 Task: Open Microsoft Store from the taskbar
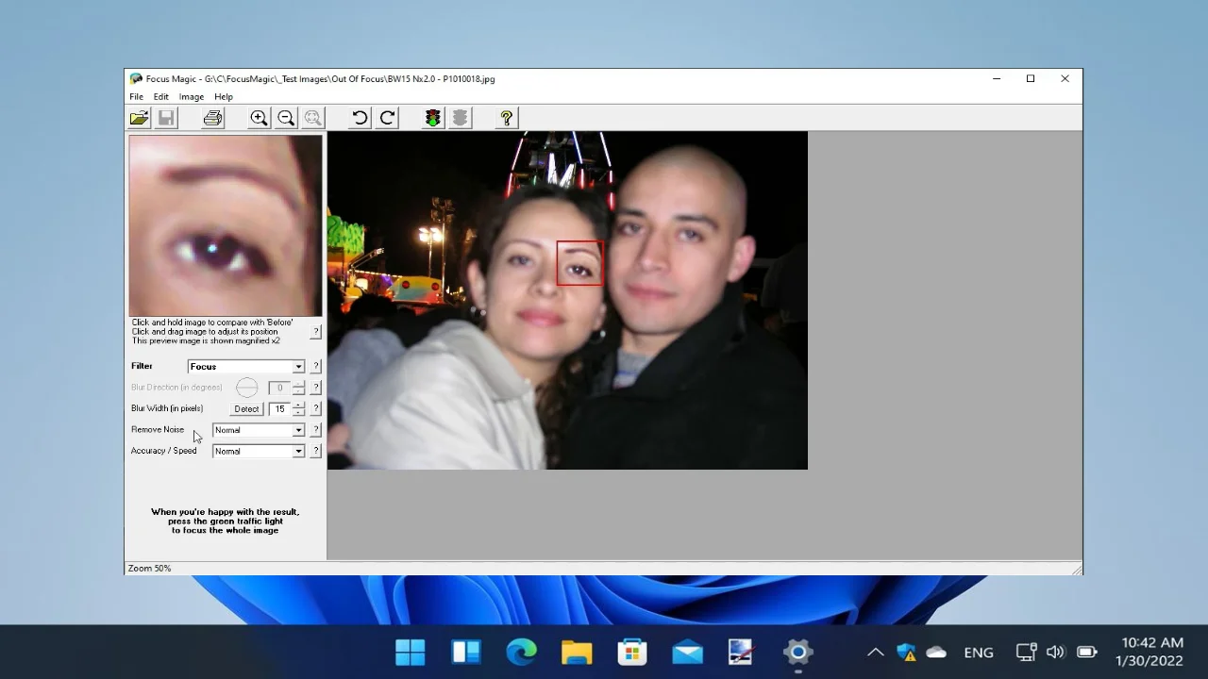(x=631, y=652)
